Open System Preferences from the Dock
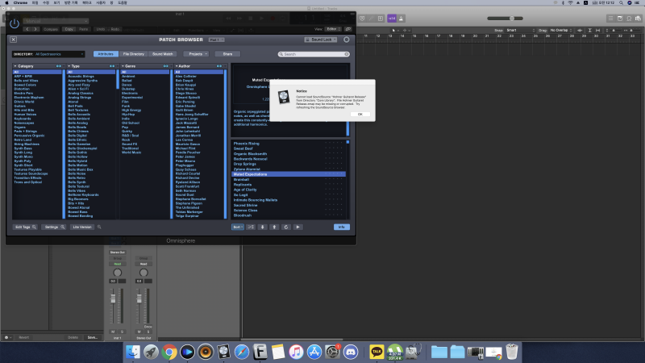Image resolution: width=645 pixels, height=363 pixels. [332, 352]
